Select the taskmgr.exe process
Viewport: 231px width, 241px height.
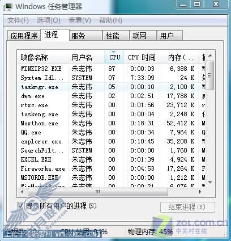click(112, 87)
